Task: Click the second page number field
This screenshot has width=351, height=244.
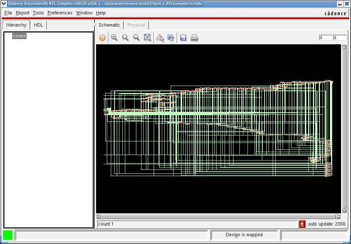Action: [340, 38]
